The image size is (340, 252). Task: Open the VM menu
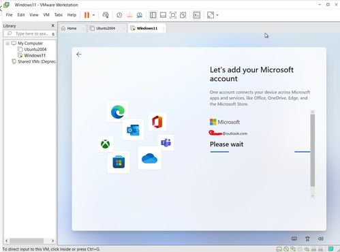click(x=46, y=15)
